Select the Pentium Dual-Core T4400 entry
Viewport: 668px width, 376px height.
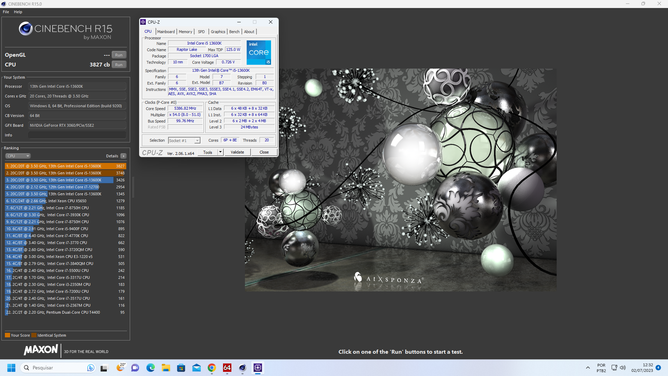point(65,312)
